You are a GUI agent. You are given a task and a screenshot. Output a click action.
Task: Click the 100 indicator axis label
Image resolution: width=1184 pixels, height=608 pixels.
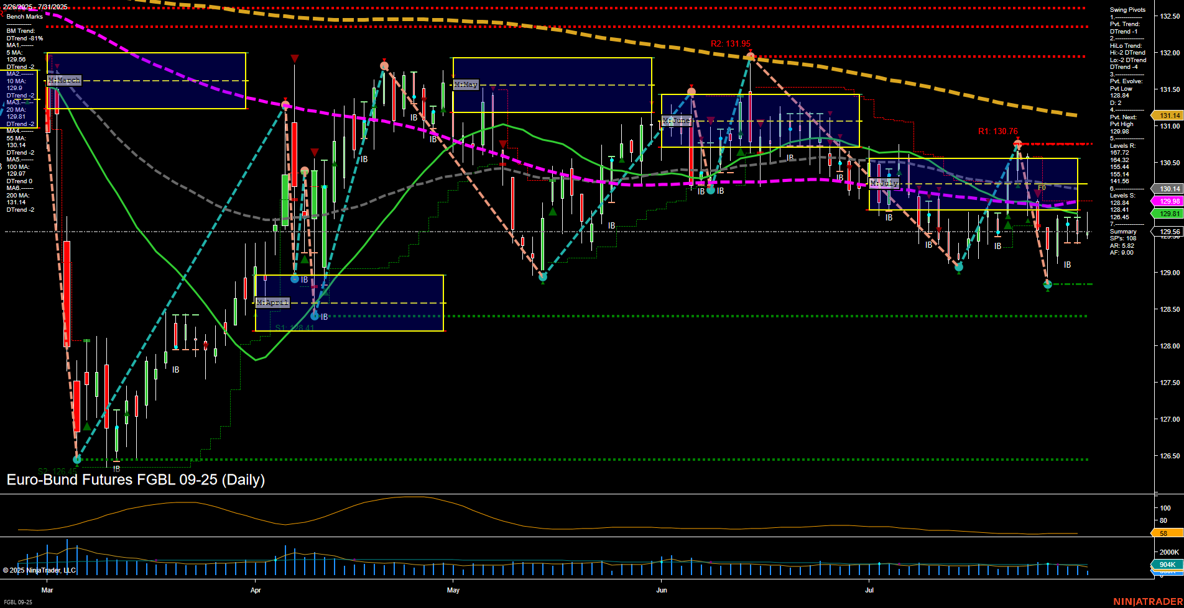point(1165,508)
